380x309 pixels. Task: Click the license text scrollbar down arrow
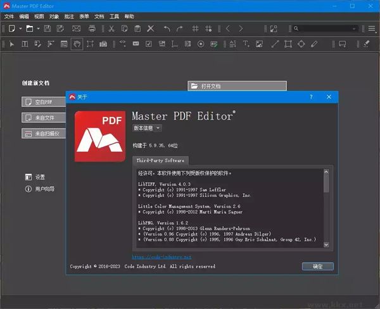[x=327, y=244]
